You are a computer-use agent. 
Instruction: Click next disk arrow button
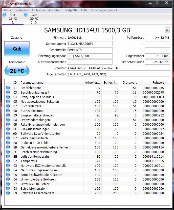[x=167, y=30]
